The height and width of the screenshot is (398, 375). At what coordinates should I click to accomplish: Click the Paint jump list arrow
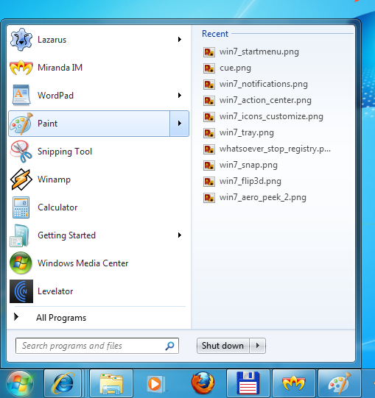point(180,124)
